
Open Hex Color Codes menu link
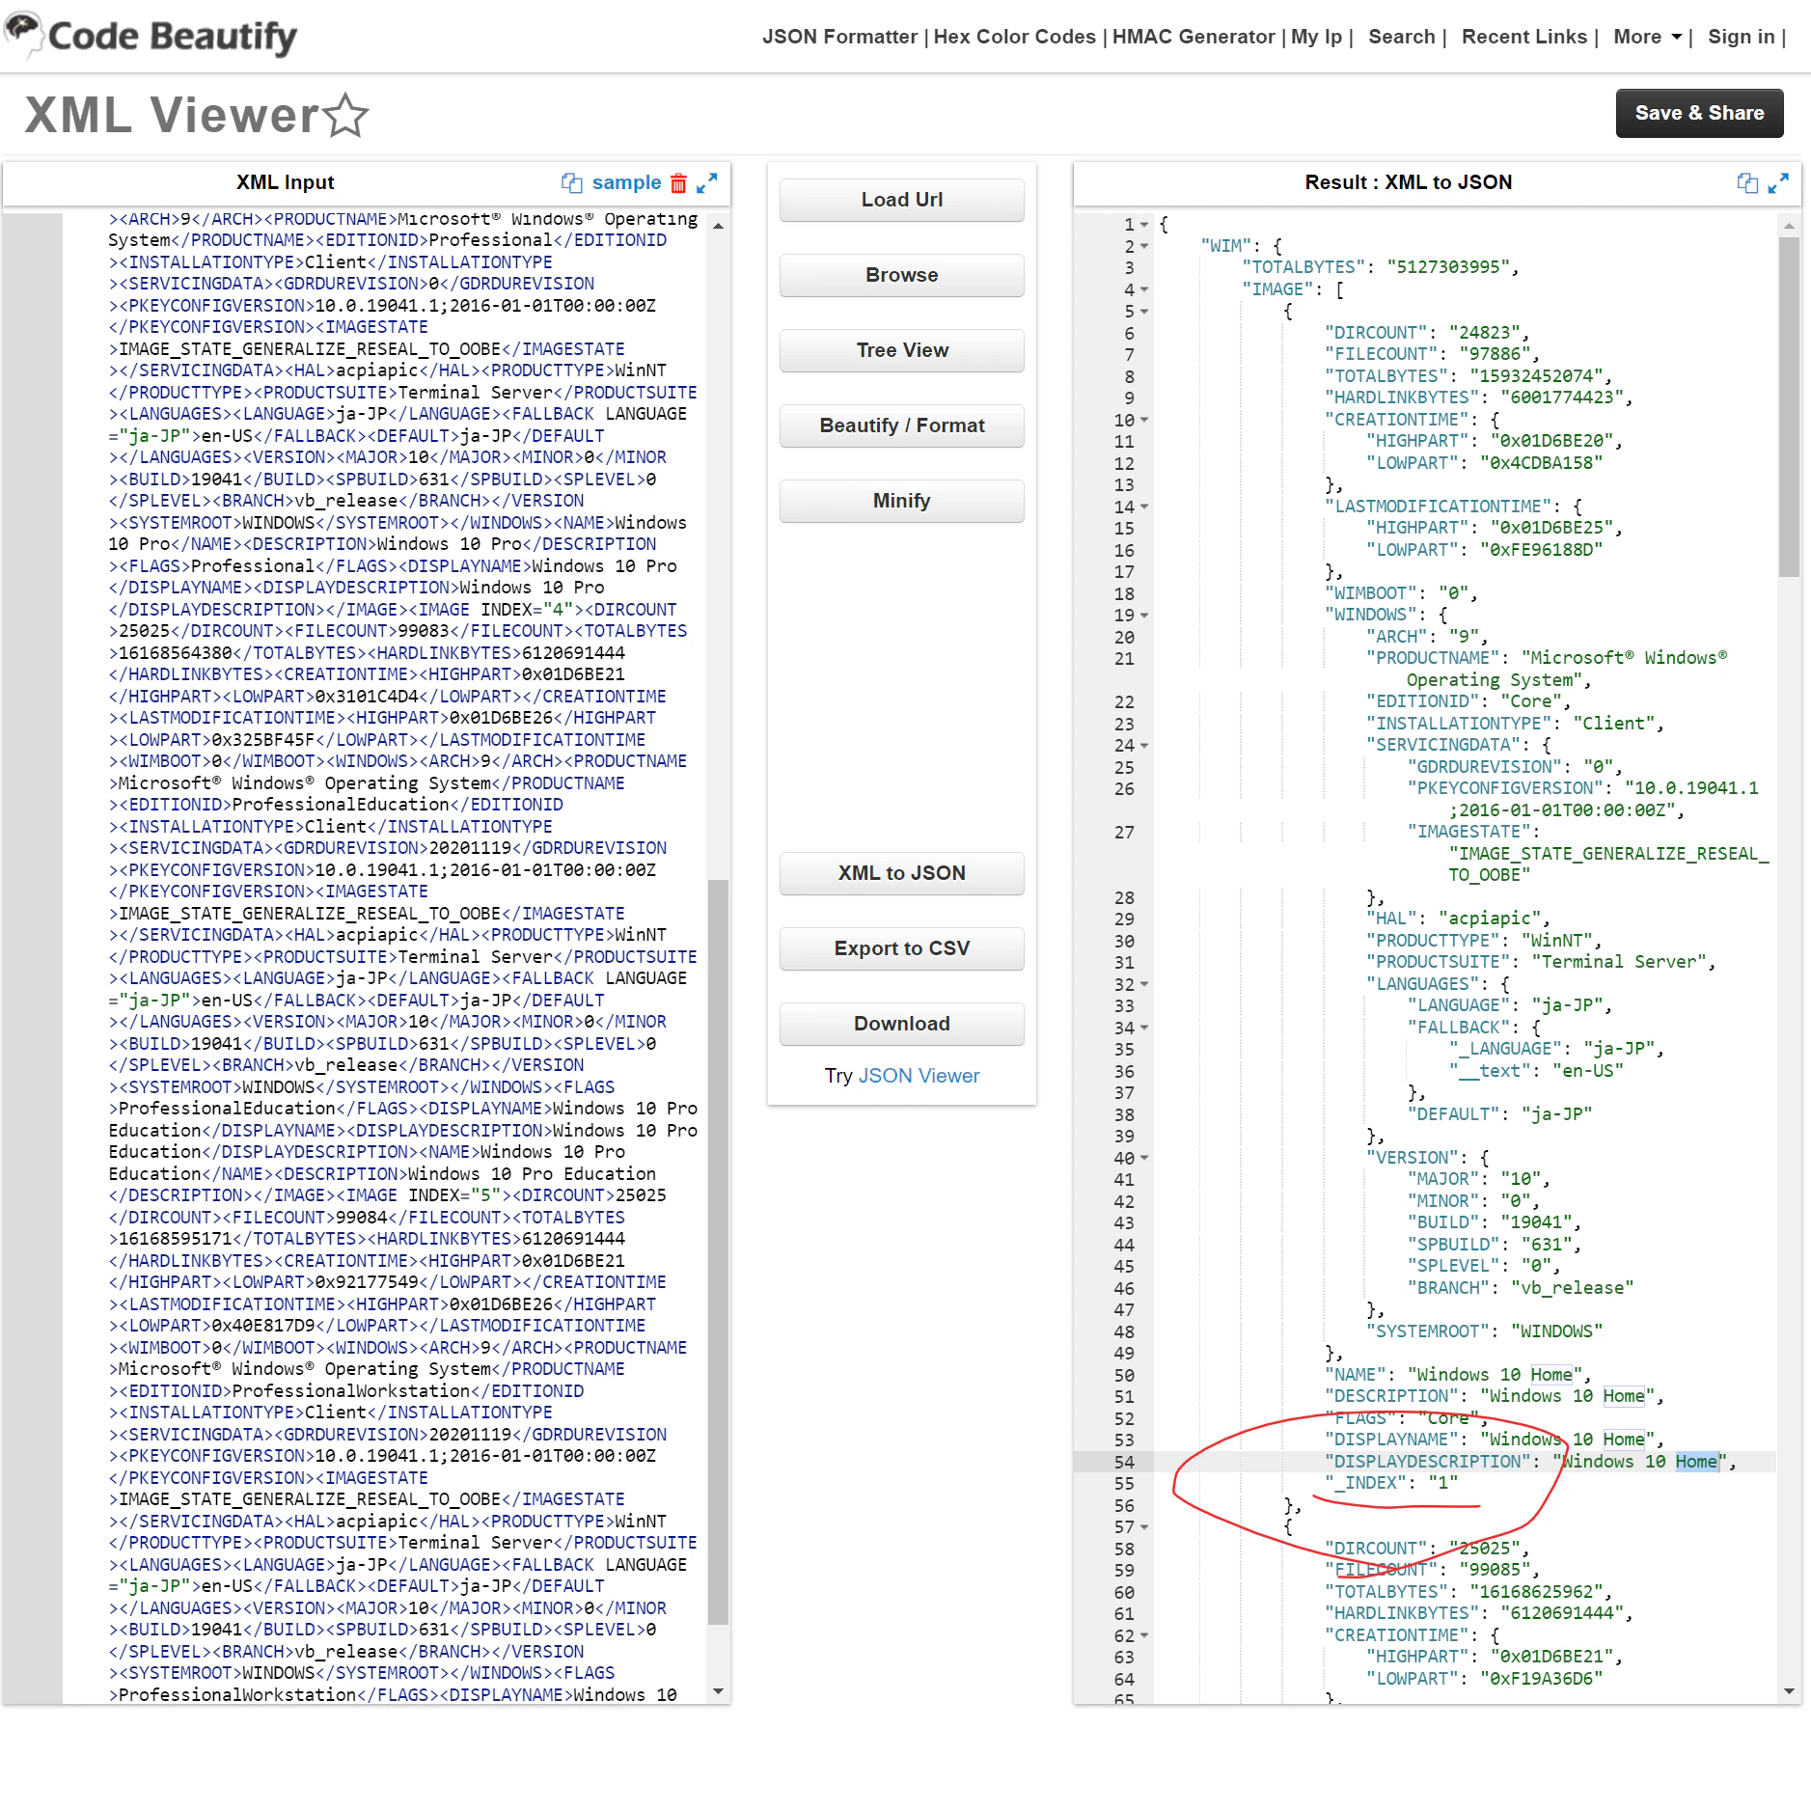click(x=1014, y=37)
